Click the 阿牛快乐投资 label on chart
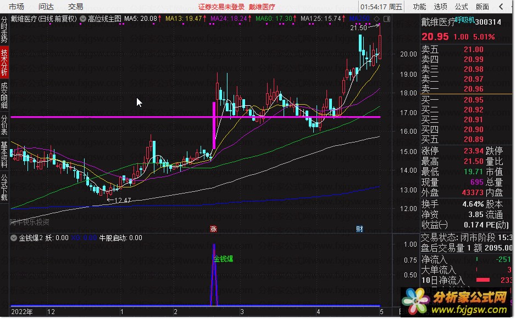The image size is (516, 319). [x=29, y=222]
